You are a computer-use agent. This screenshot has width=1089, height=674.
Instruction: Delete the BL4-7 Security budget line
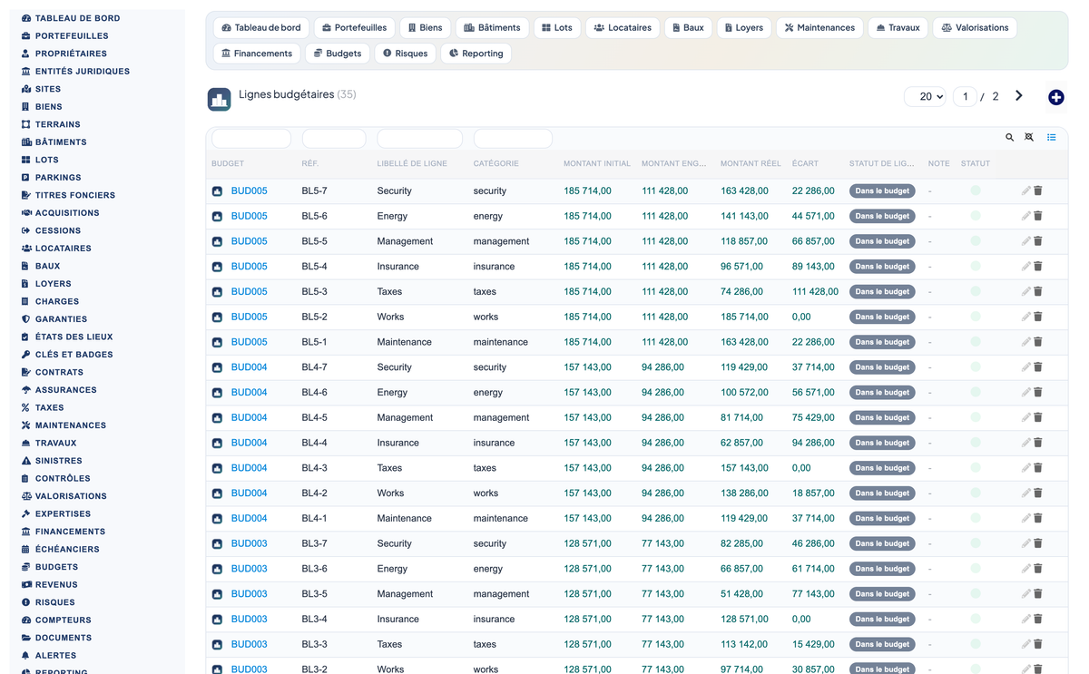point(1038,367)
